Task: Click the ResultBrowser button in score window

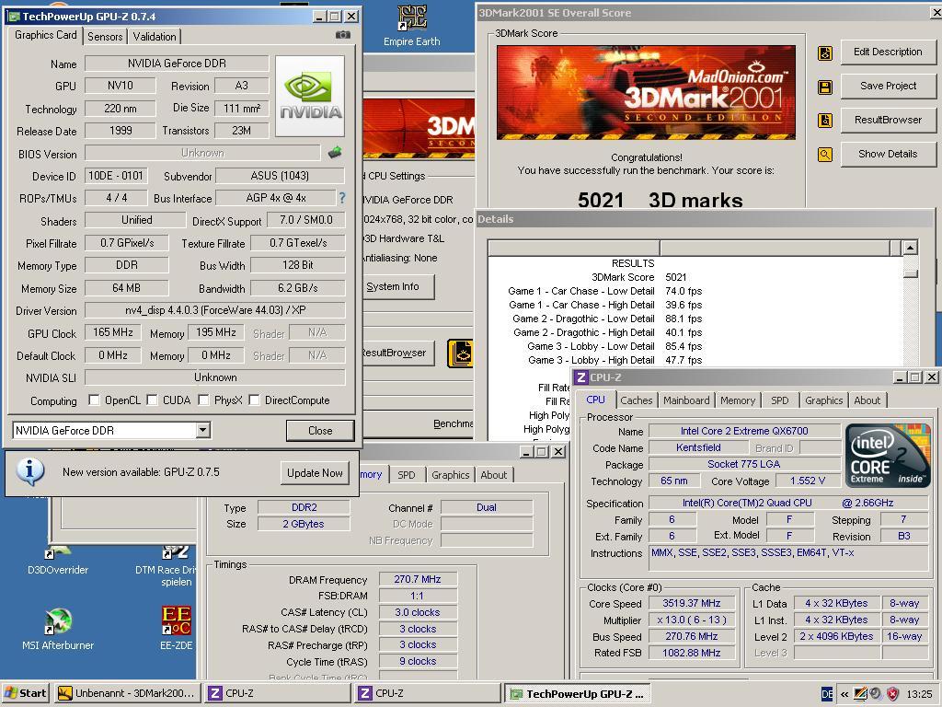Action: (x=888, y=120)
